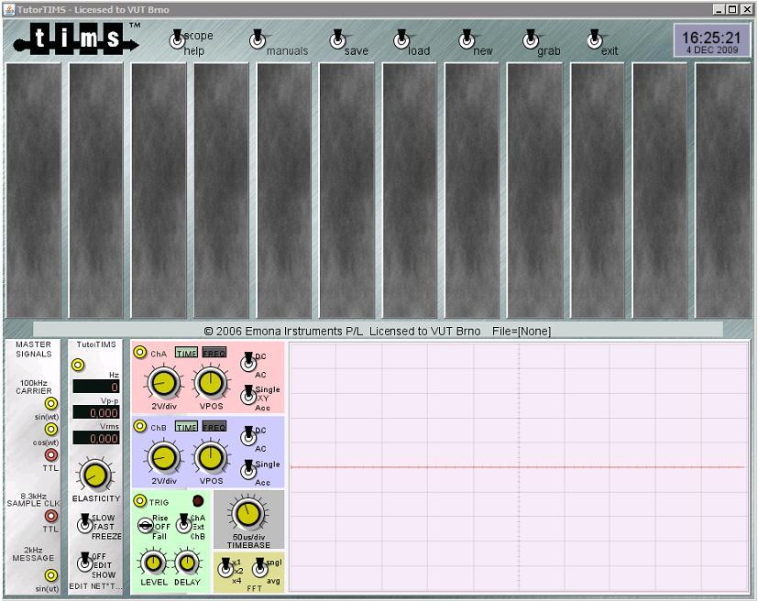Close the TutorTIMS window
This screenshot has height=601, width=758.
coord(746,9)
